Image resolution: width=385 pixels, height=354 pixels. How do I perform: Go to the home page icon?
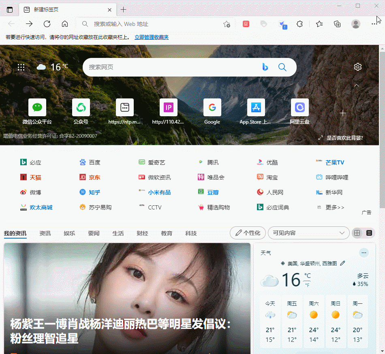(65, 24)
